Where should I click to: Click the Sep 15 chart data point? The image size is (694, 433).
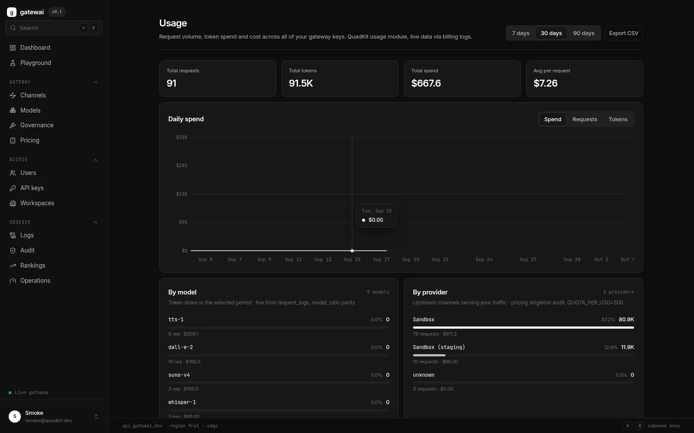click(352, 251)
